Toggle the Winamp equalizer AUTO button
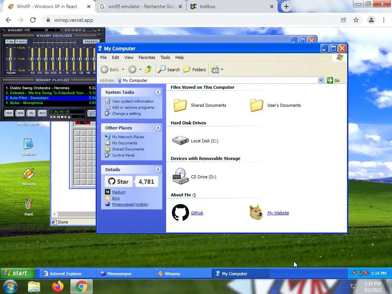 point(21,41)
